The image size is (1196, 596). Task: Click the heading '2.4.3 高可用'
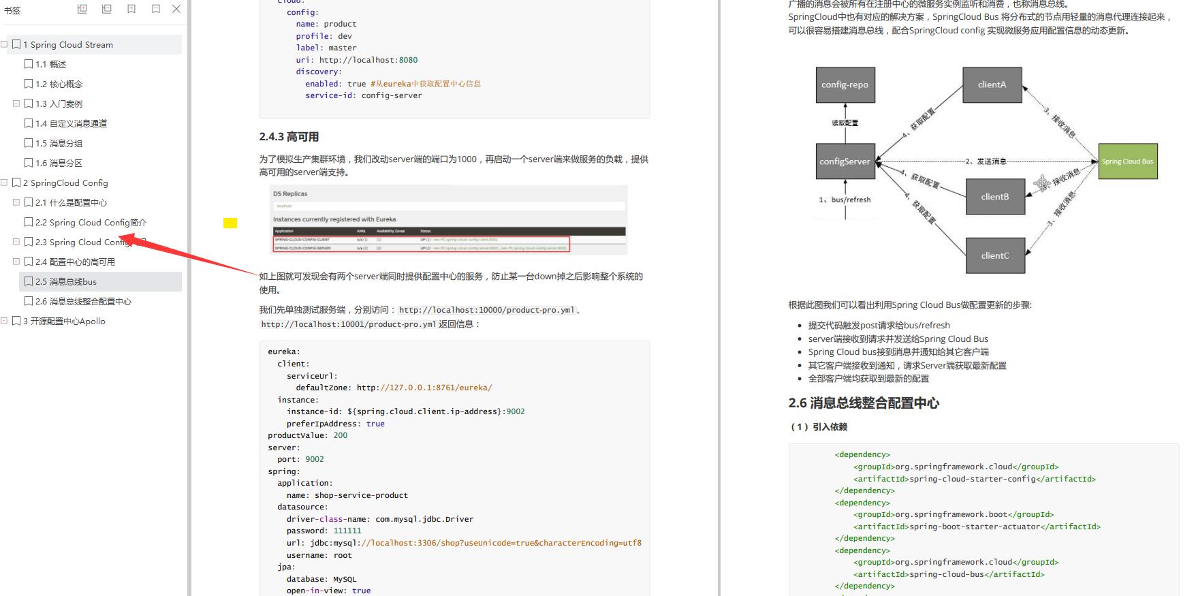(x=289, y=137)
